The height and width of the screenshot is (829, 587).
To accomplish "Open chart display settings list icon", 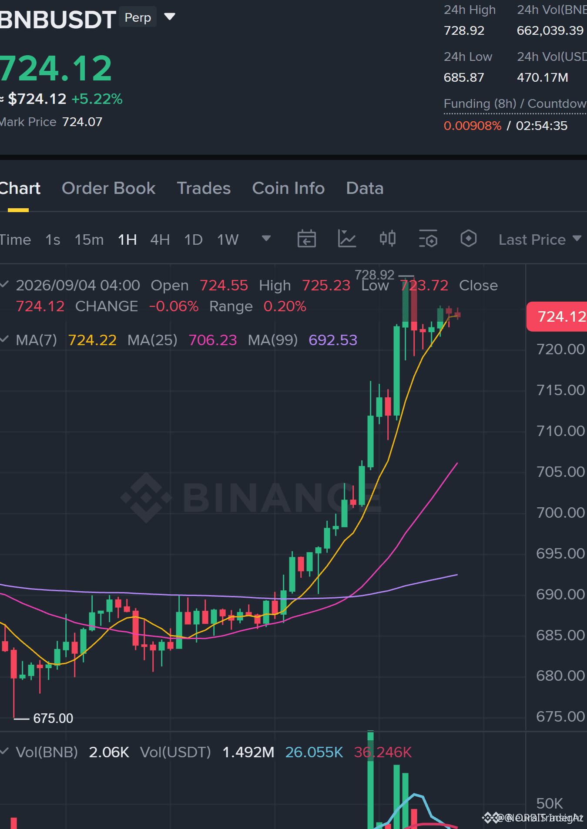I will (x=428, y=239).
